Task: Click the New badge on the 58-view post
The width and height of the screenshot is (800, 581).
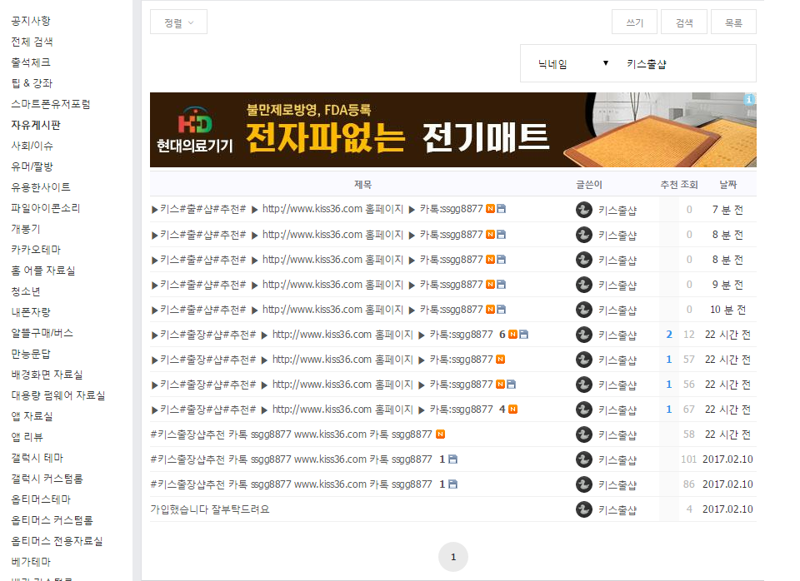Action: [x=440, y=435]
